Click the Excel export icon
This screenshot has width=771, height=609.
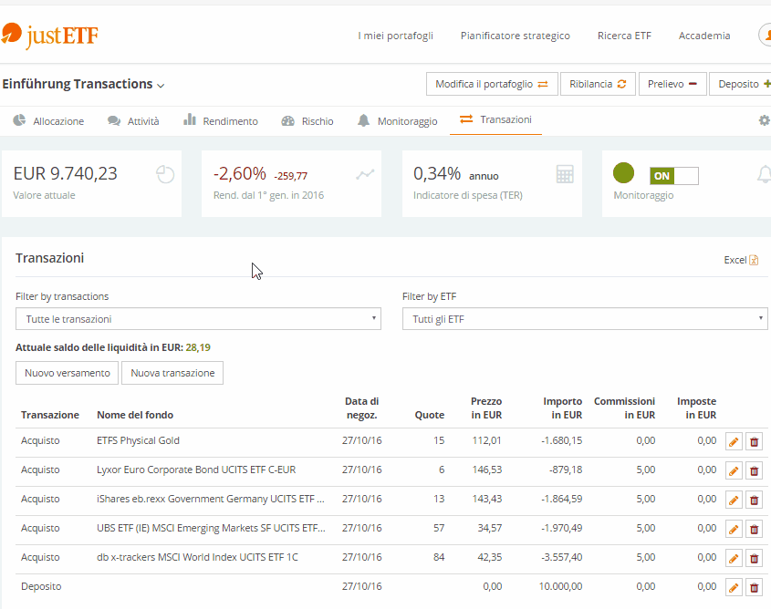754,260
